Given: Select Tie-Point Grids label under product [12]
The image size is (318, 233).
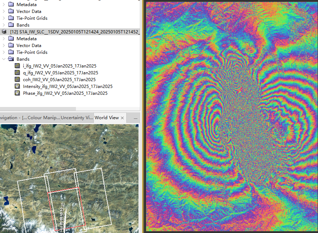Looking at the screenshot, I should (x=32, y=52).
